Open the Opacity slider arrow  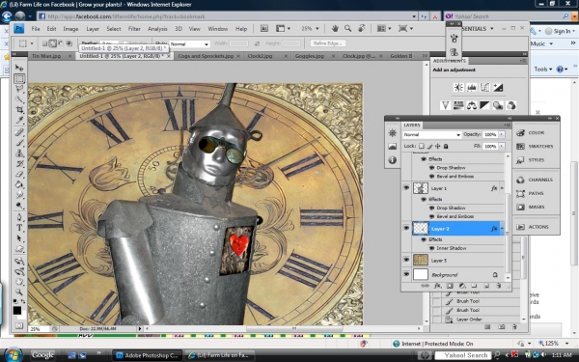coord(502,134)
